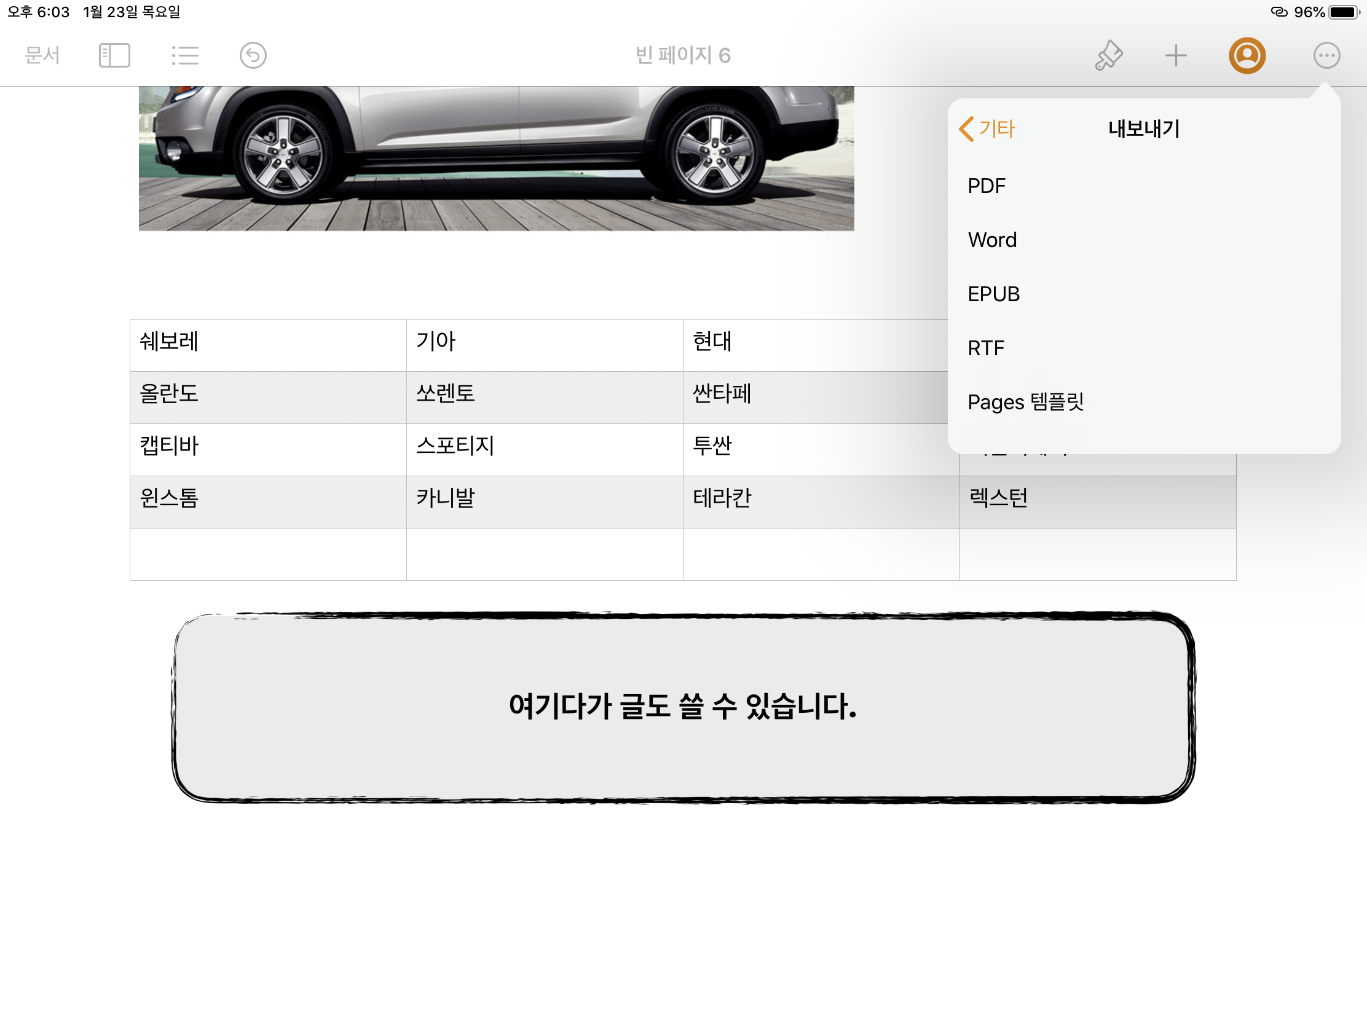The height and width of the screenshot is (1025, 1367).
Task: Select EPUB export option
Action: (993, 294)
